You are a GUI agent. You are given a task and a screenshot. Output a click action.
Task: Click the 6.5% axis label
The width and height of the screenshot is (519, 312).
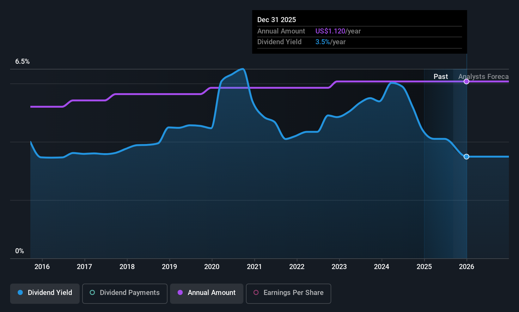pyautogui.click(x=22, y=62)
